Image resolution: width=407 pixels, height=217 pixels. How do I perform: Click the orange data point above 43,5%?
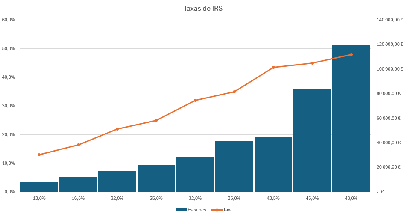tap(273, 67)
